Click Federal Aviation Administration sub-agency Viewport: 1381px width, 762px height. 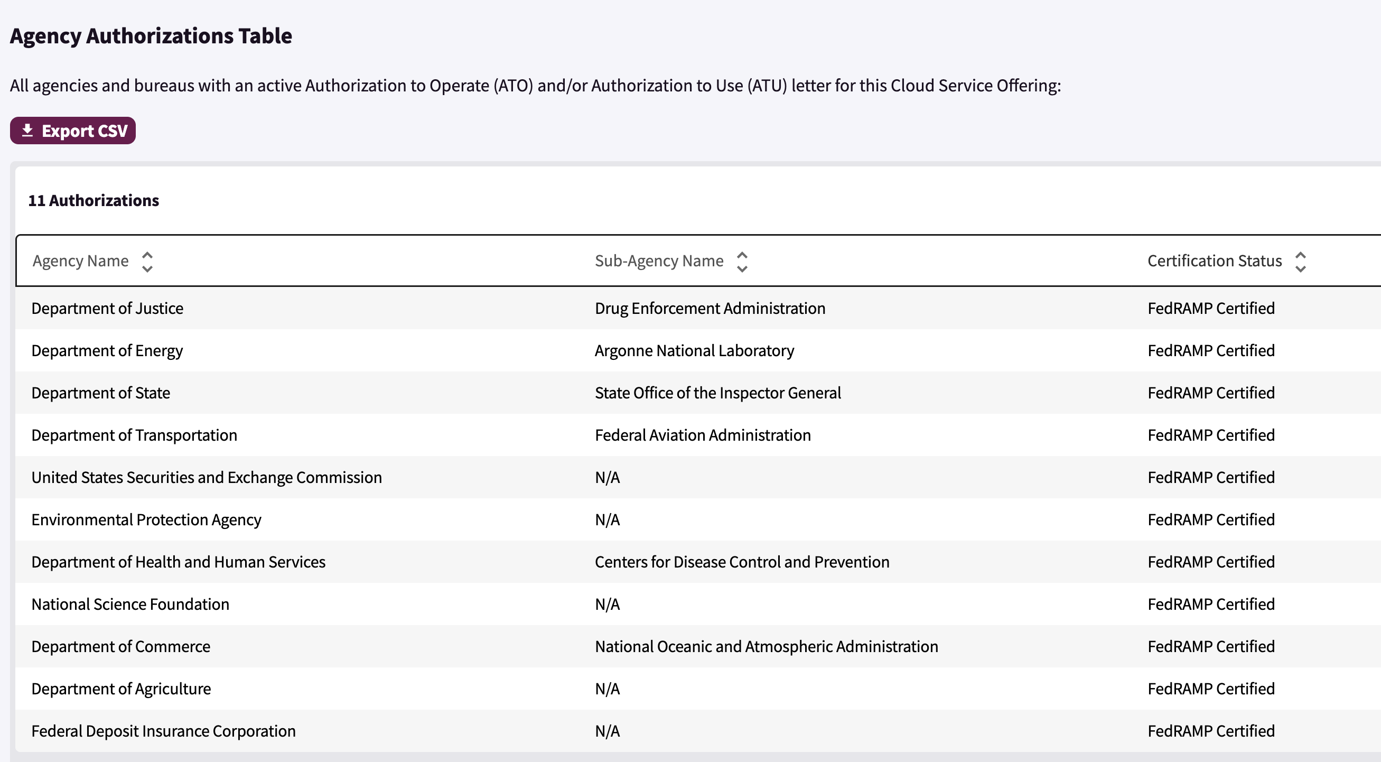point(703,435)
